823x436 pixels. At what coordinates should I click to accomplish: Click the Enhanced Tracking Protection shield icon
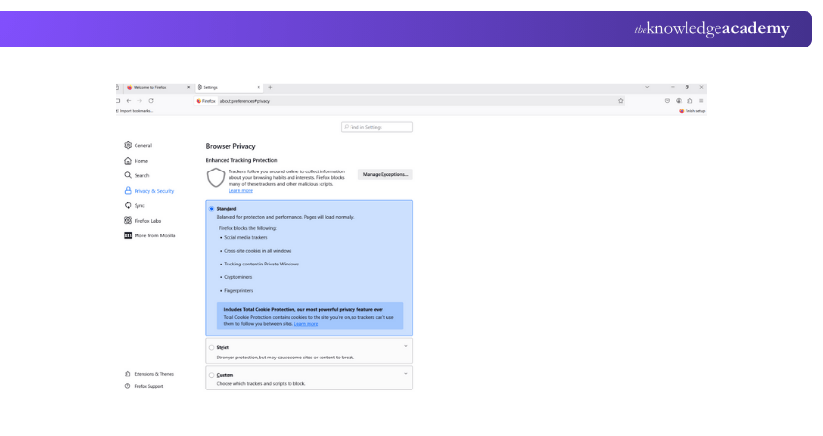tap(216, 178)
